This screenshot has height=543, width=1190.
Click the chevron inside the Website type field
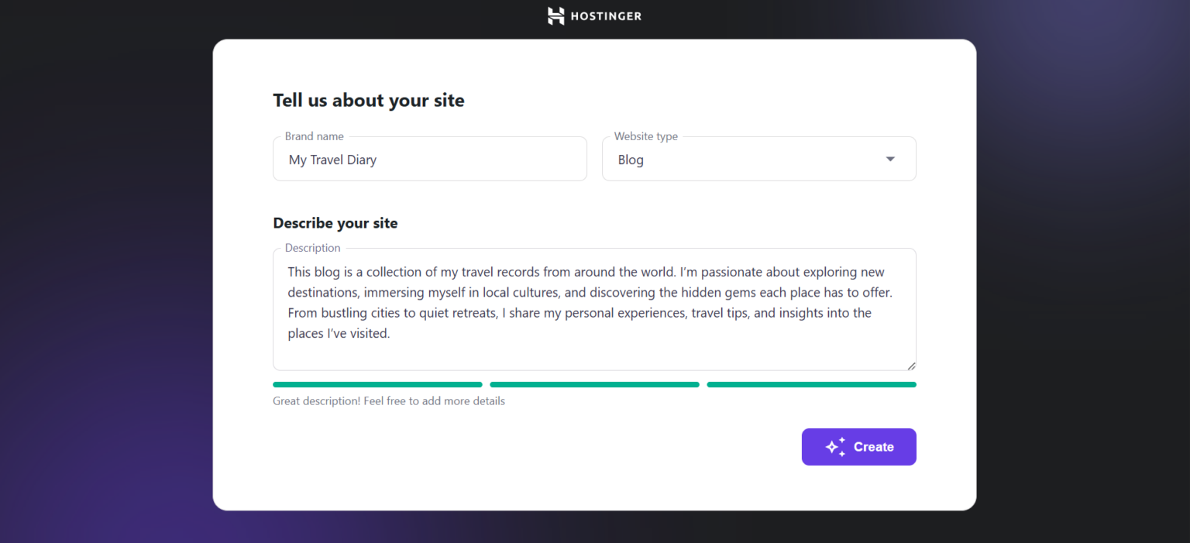tap(889, 158)
